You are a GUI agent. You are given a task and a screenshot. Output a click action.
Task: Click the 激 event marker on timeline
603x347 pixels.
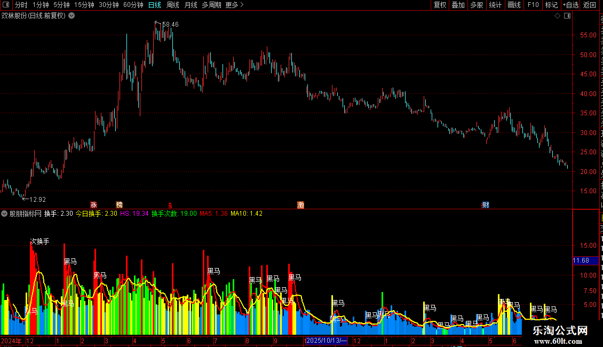[x=301, y=205]
